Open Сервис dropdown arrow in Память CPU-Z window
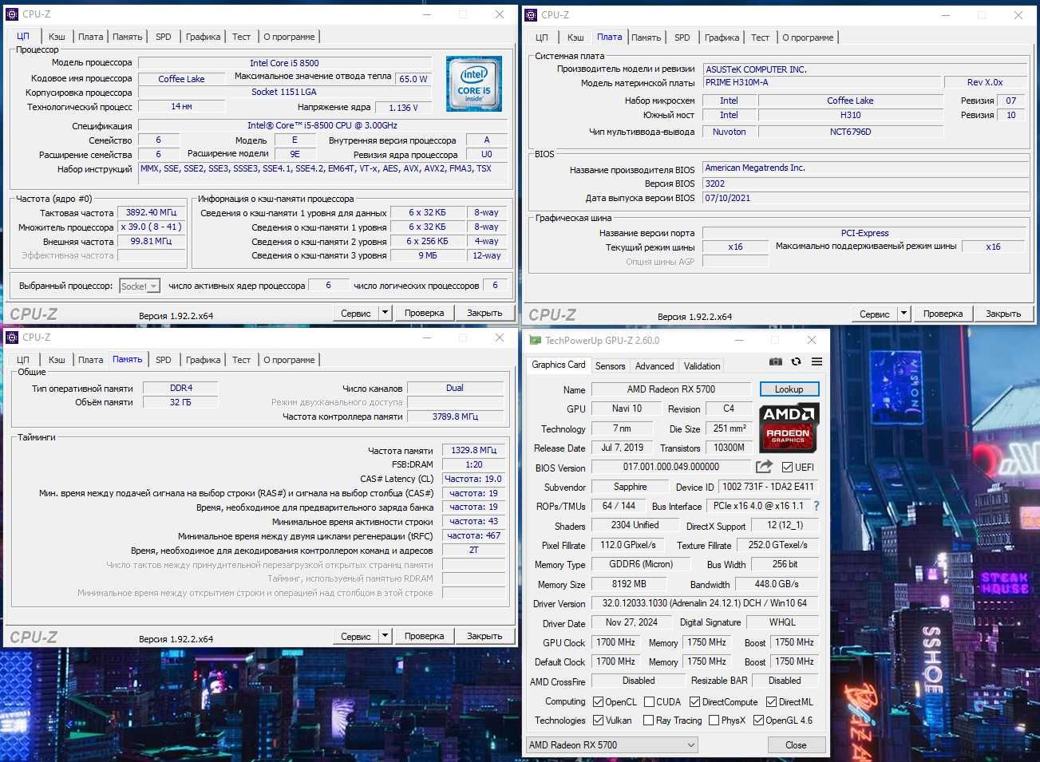Image resolution: width=1040 pixels, height=762 pixels. point(385,636)
